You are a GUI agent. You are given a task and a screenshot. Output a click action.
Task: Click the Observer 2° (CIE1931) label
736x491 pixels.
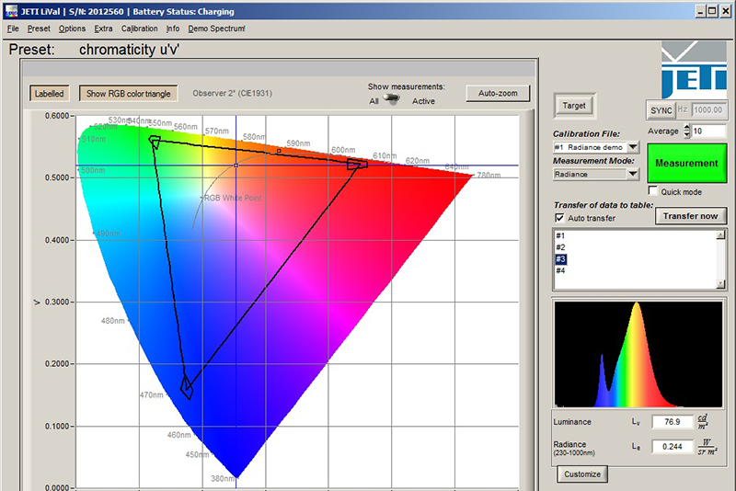[x=233, y=93]
